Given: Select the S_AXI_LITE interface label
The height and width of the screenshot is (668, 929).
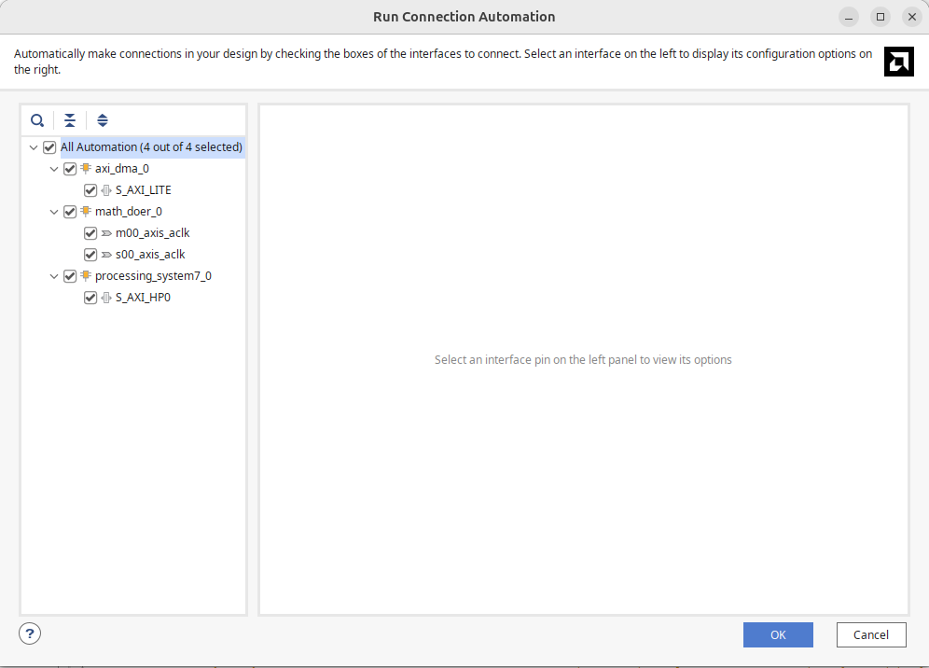Looking at the screenshot, I should (143, 190).
